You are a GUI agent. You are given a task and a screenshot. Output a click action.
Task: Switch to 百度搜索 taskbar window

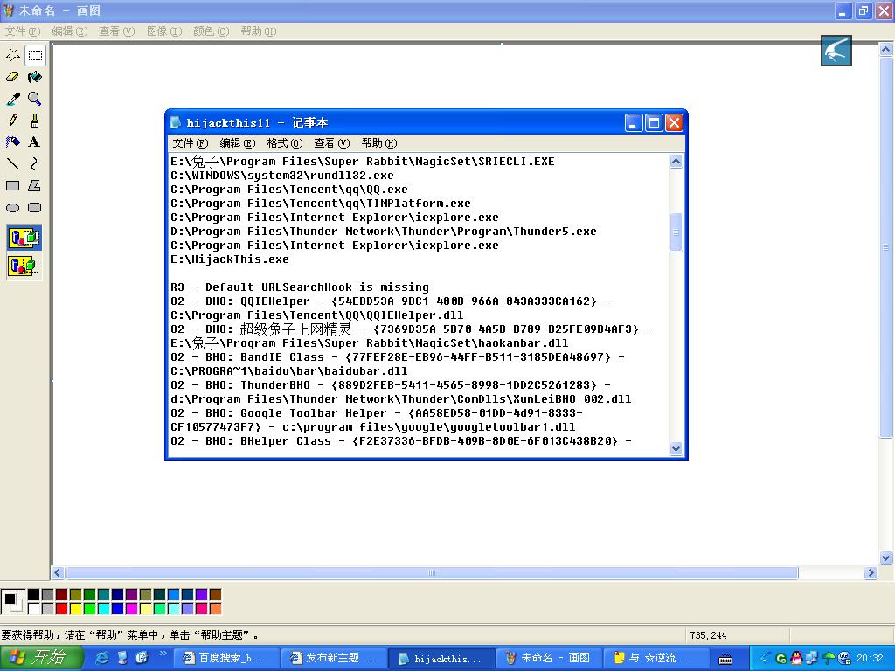pyautogui.click(x=226, y=659)
